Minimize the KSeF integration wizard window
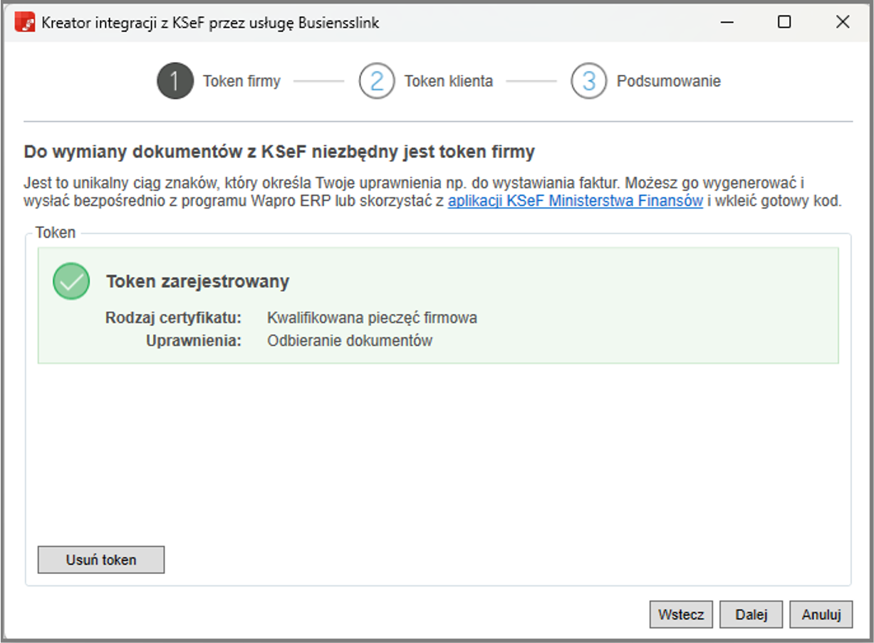Screen dimensions: 874x643 (x=727, y=23)
